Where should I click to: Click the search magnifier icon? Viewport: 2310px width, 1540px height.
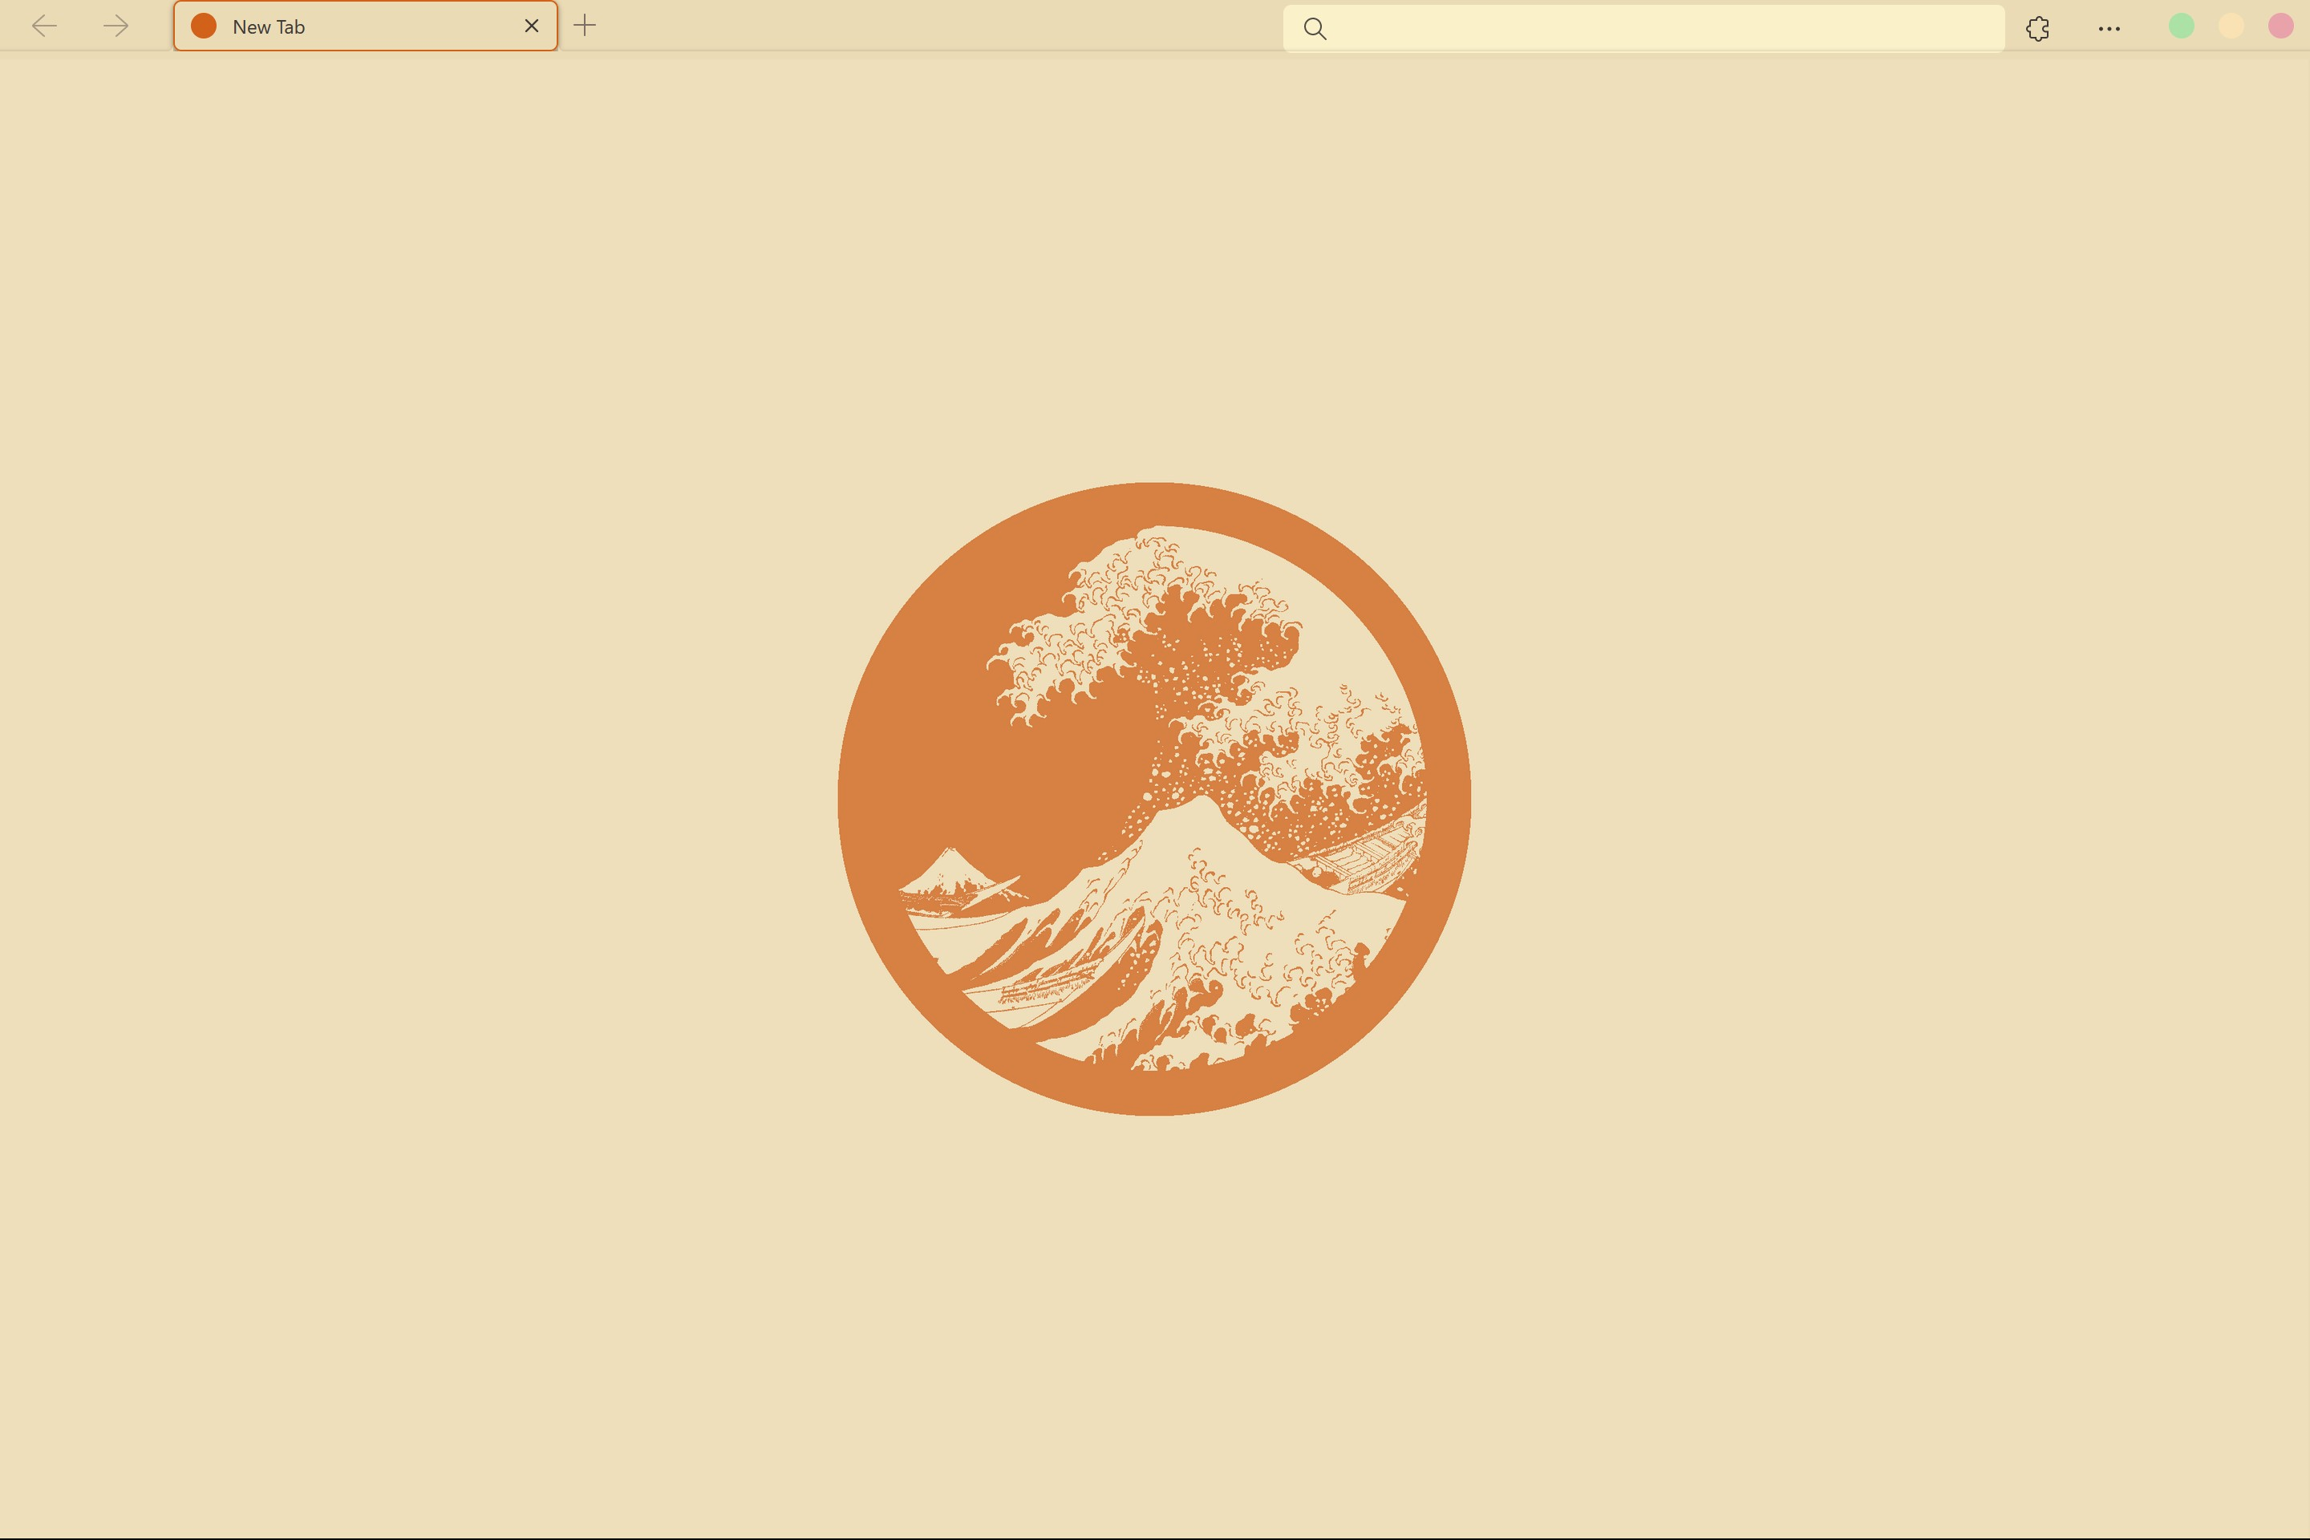1315,29
